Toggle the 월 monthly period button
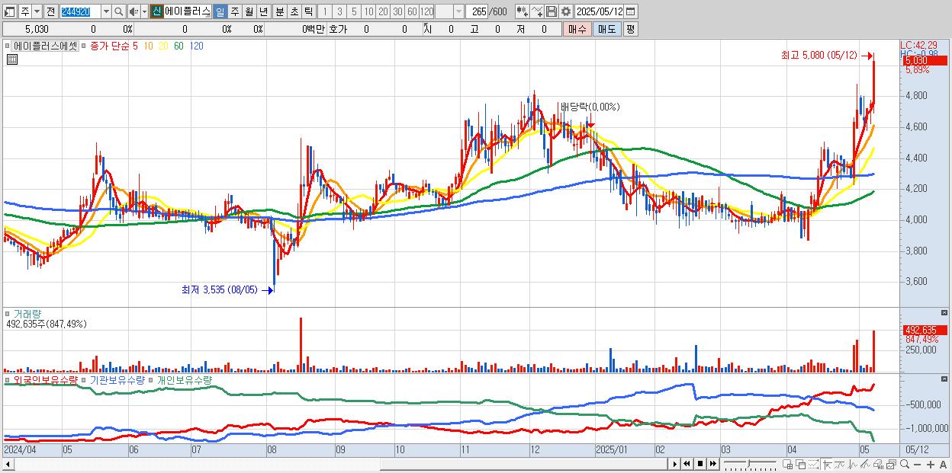952x473 pixels. (x=248, y=11)
